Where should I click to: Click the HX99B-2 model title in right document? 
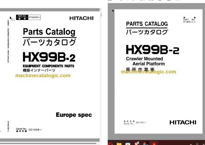[153, 50]
